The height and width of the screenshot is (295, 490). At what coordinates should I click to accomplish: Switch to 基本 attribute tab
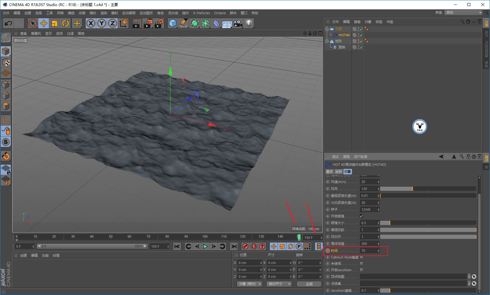tap(329, 172)
